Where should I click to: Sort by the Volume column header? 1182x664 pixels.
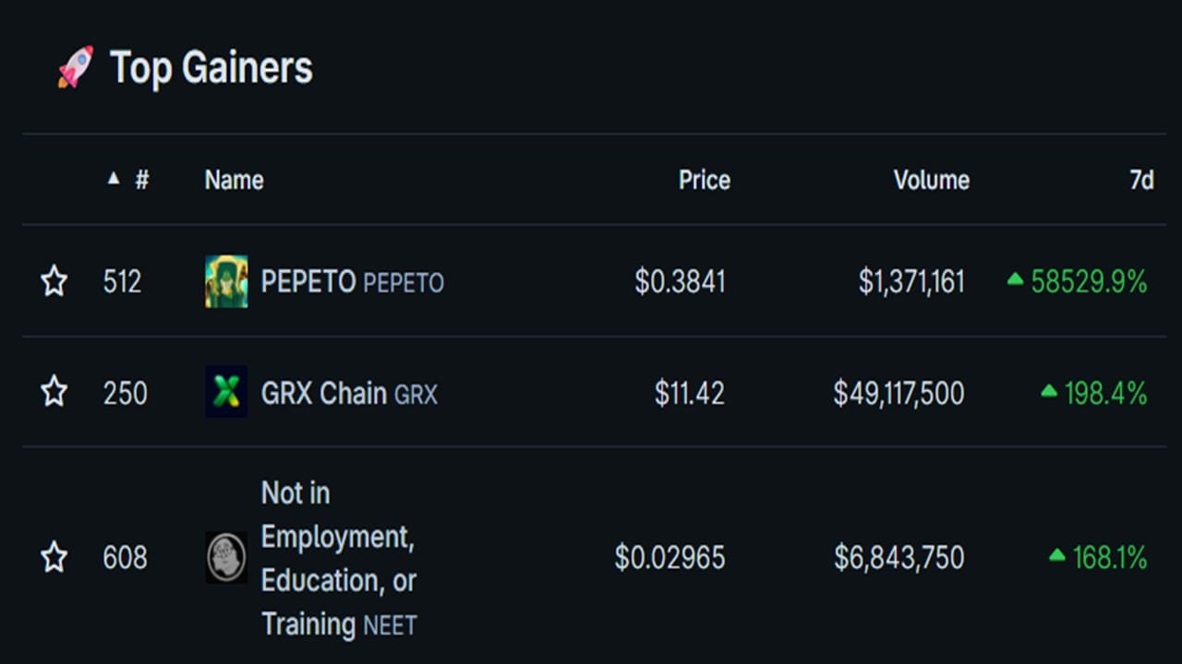(x=931, y=180)
